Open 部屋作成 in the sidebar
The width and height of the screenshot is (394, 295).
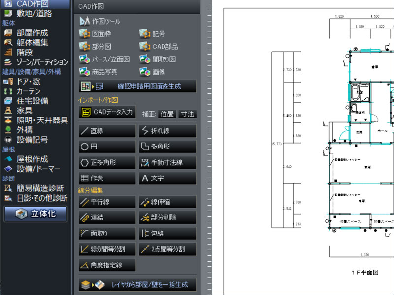(32, 33)
